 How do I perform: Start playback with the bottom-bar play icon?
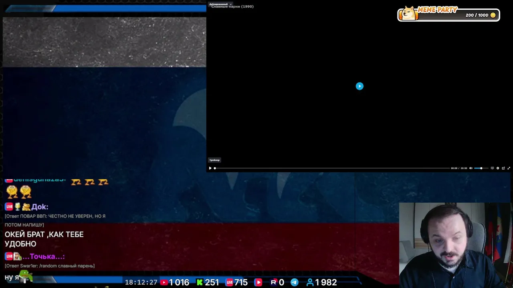(210, 168)
